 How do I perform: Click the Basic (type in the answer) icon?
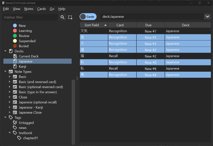[x=15, y=92]
